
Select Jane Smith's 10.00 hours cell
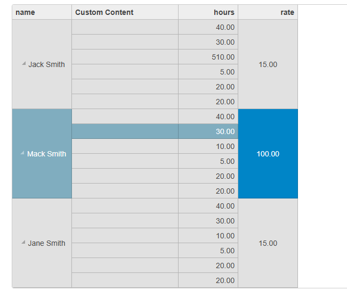(x=208, y=236)
